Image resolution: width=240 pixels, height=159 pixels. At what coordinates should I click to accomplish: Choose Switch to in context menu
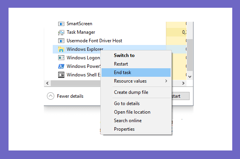pyautogui.click(x=136, y=55)
